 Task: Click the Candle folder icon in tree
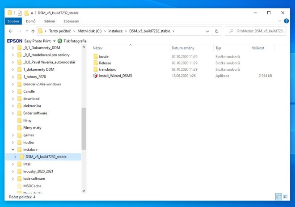pos(19,92)
